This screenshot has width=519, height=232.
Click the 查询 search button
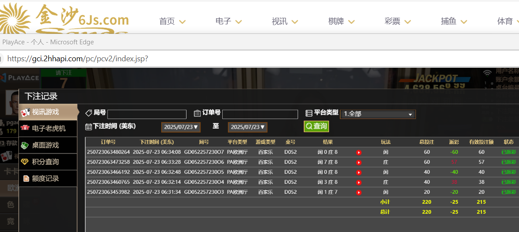(x=316, y=126)
